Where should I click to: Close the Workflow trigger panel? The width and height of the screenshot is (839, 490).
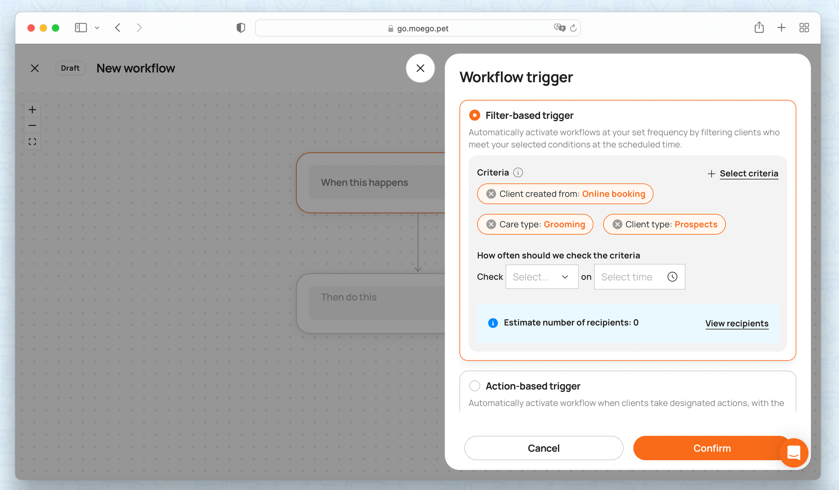point(420,68)
